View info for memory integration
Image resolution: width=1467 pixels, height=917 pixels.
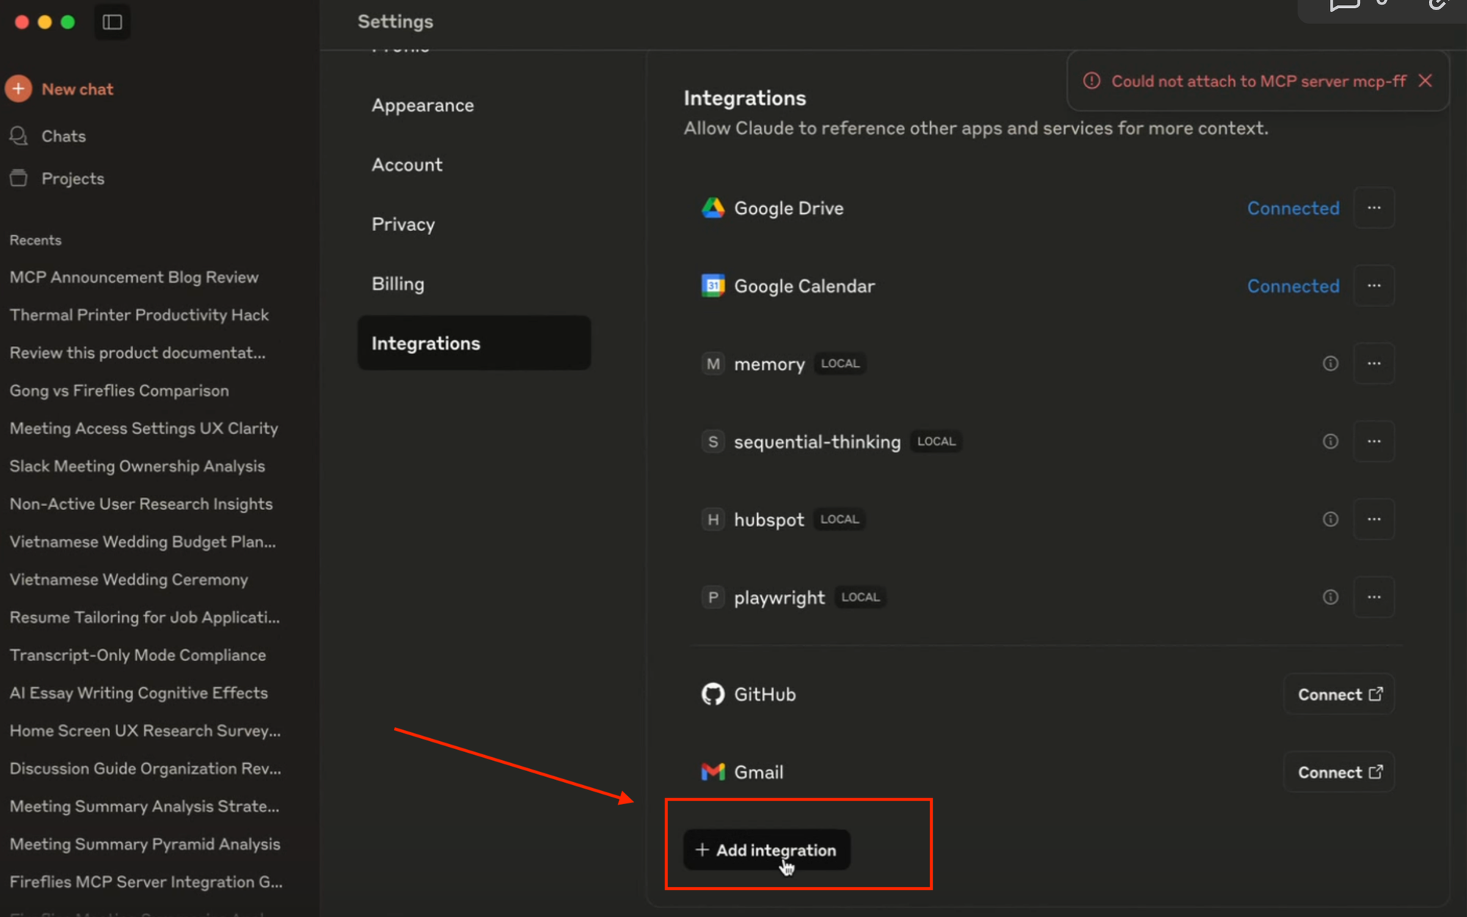tap(1331, 364)
